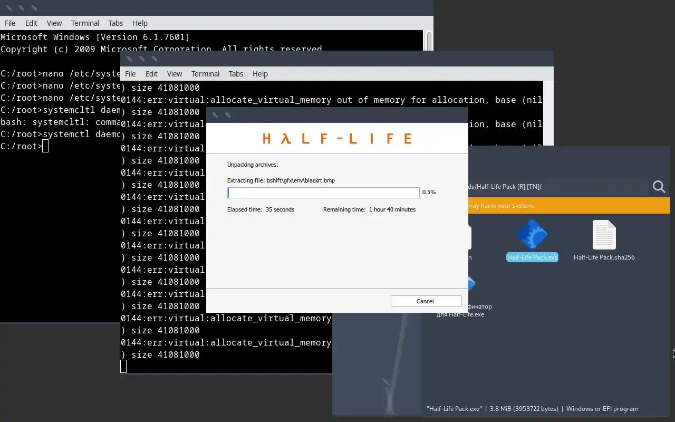
Task: Click the 'out of memory for allocation, base (nil' line
Action: tap(332, 100)
